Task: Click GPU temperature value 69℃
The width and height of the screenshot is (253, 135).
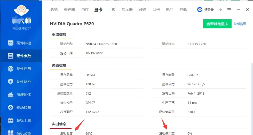Action: coord(89,133)
